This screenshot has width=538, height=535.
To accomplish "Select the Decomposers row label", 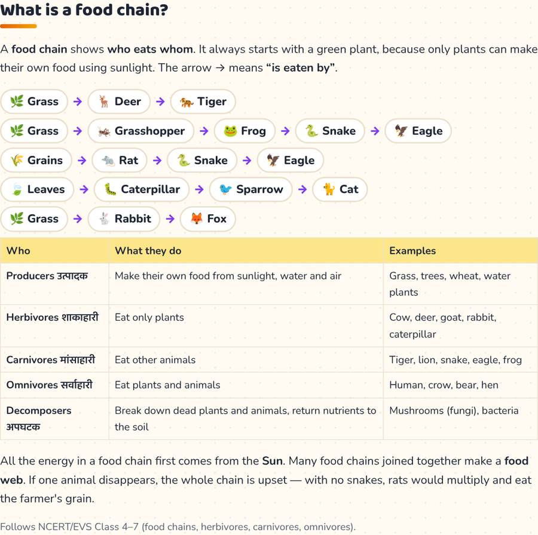I will pos(39,419).
